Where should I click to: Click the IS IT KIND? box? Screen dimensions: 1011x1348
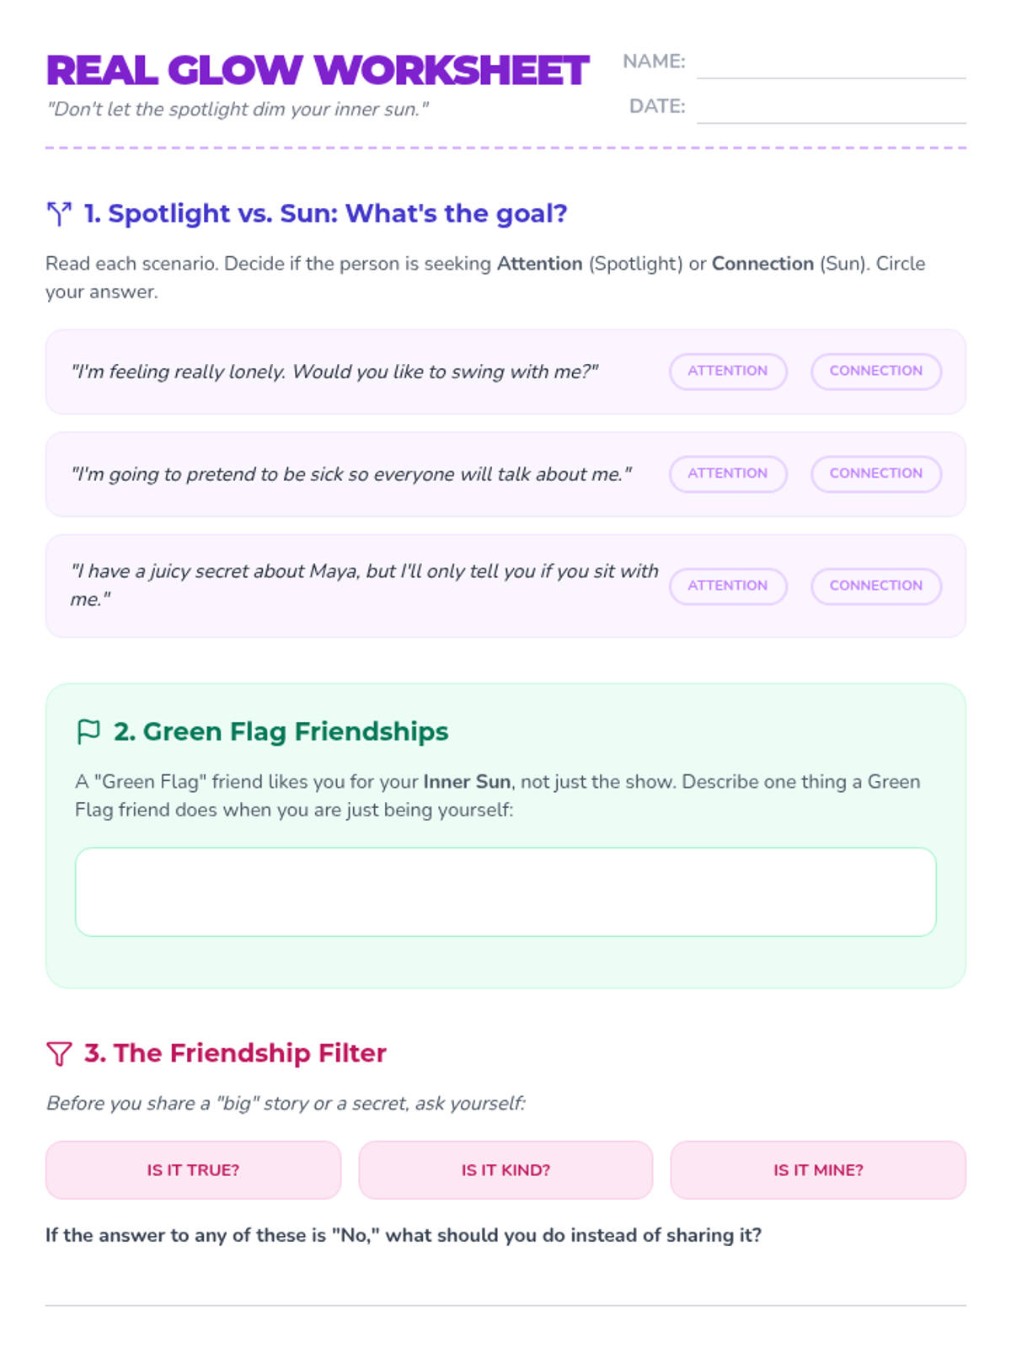(x=505, y=1170)
